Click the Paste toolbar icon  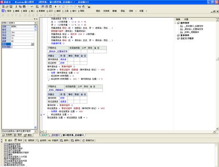(24, 7)
